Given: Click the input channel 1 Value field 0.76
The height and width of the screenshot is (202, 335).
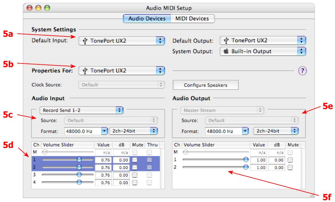Looking at the screenshot, I should click(103, 160).
